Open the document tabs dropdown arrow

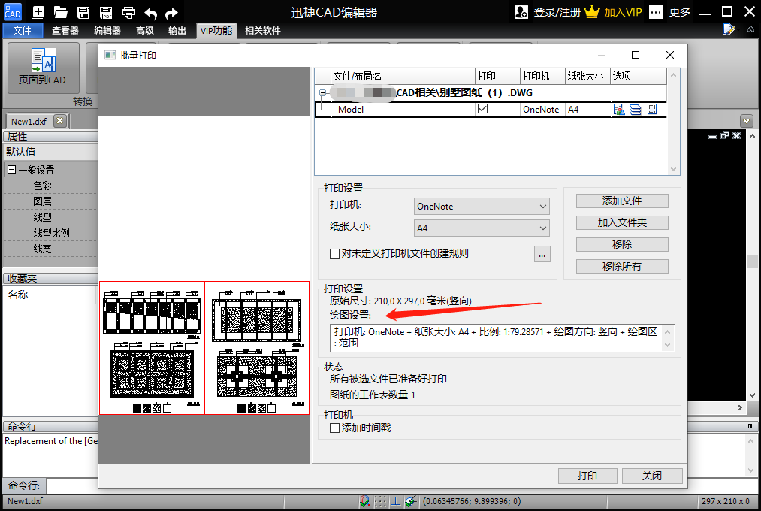(x=747, y=121)
